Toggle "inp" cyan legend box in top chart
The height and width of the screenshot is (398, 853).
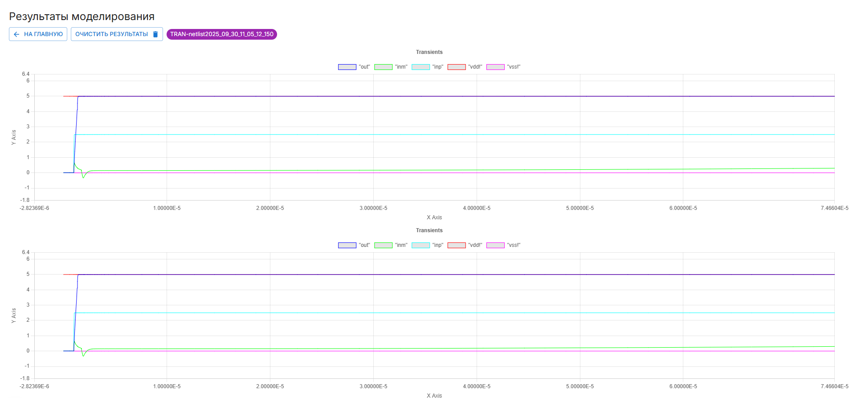click(420, 67)
